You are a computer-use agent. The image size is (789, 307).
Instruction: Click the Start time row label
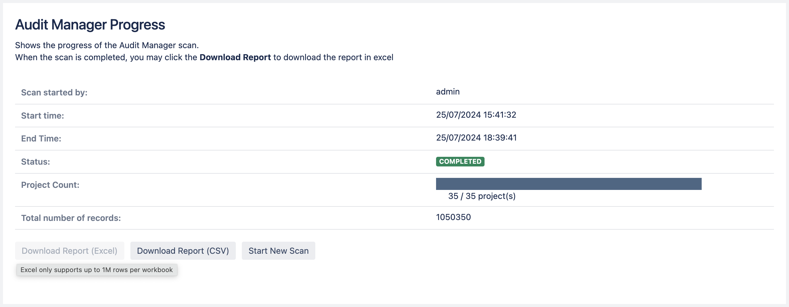tap(42, 115)
